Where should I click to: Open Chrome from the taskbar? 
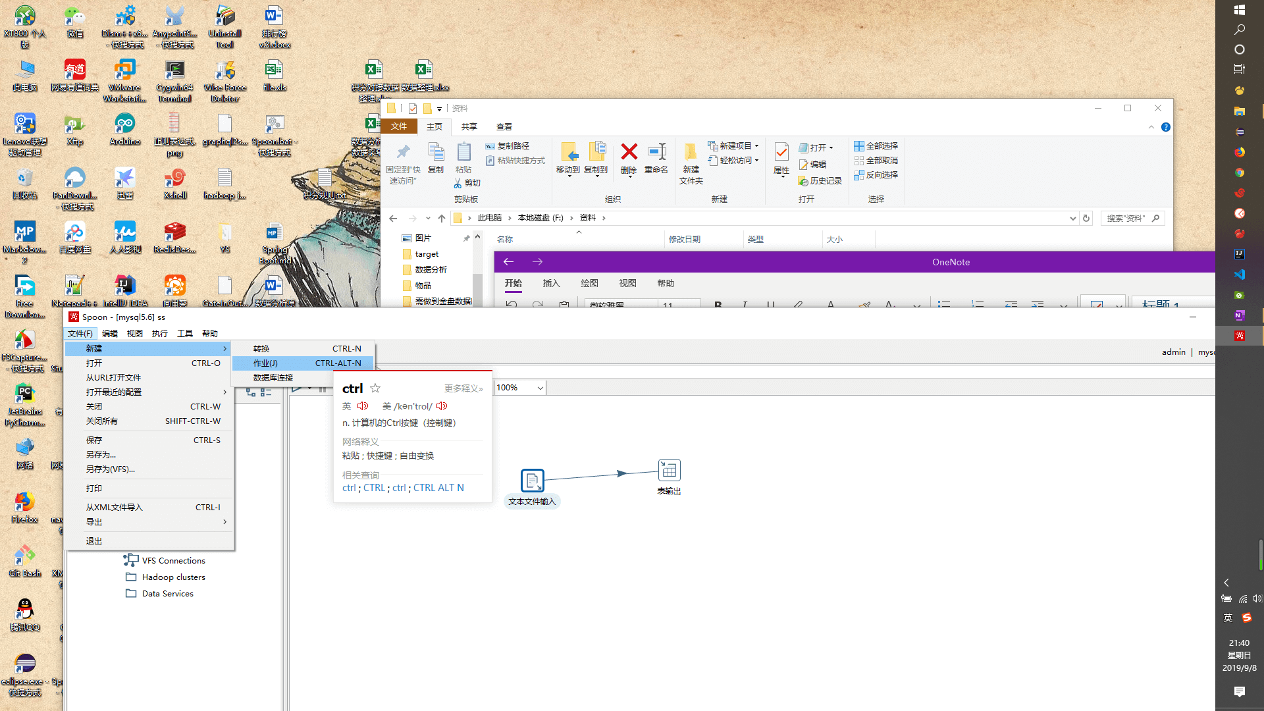1240,172
